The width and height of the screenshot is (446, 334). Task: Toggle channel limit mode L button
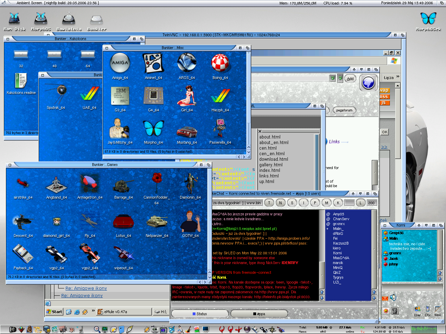(361, 203)
